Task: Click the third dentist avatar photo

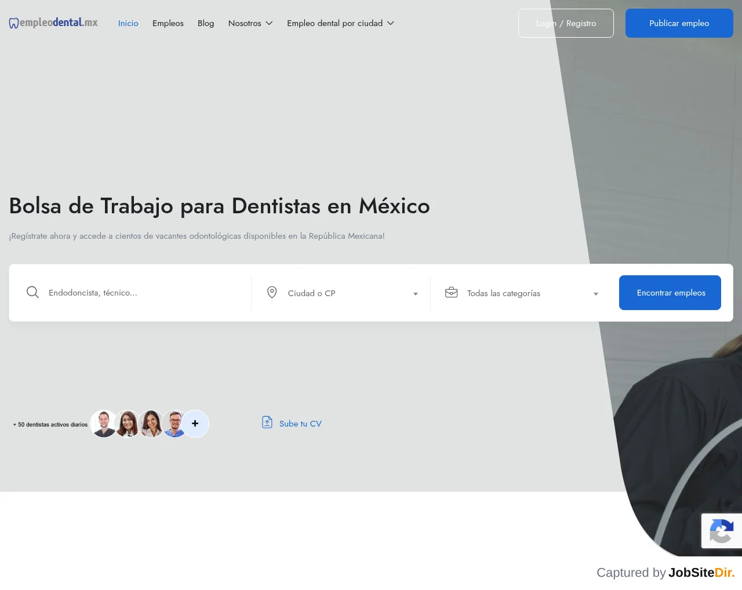Action: point(151,424)
